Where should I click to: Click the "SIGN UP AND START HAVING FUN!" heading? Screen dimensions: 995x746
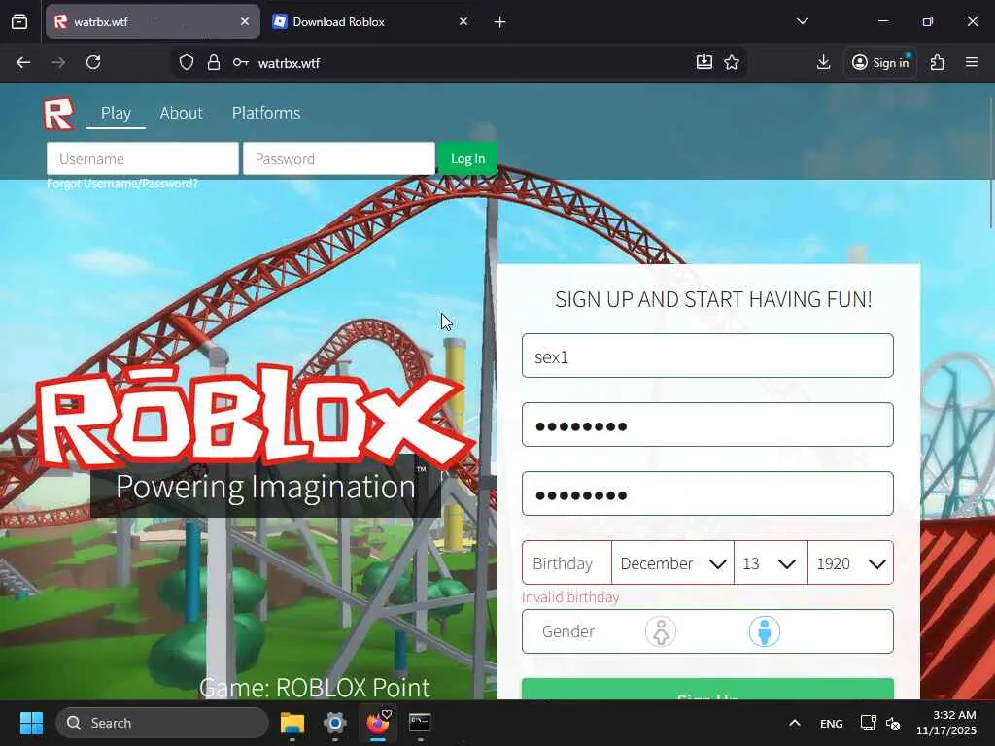(x=713, y=299)
